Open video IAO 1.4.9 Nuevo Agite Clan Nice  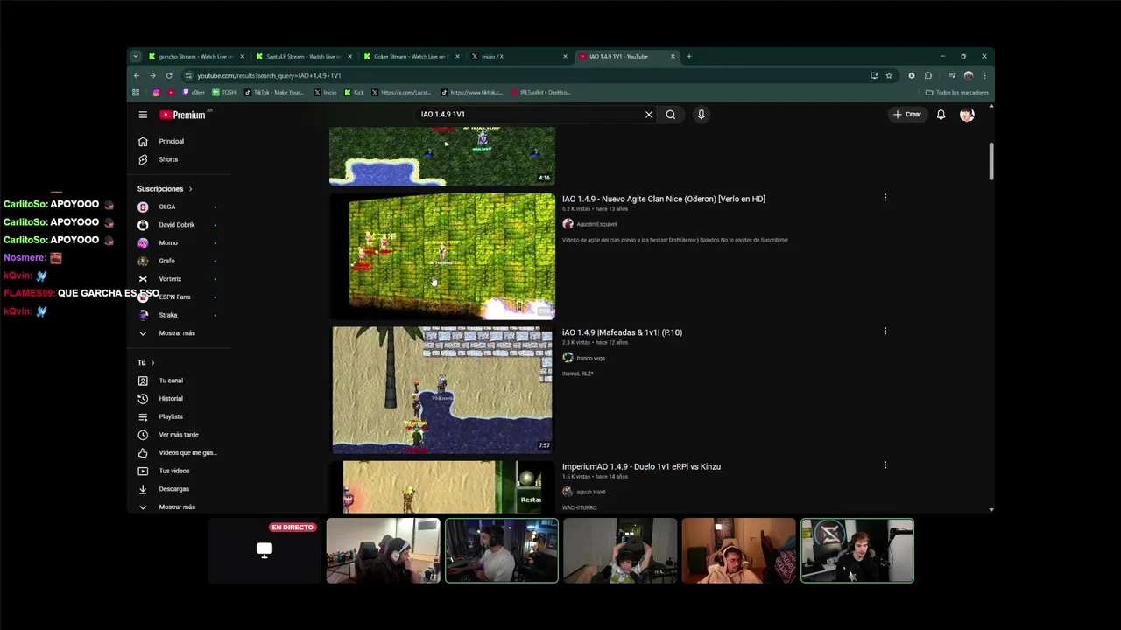[664, 199]
